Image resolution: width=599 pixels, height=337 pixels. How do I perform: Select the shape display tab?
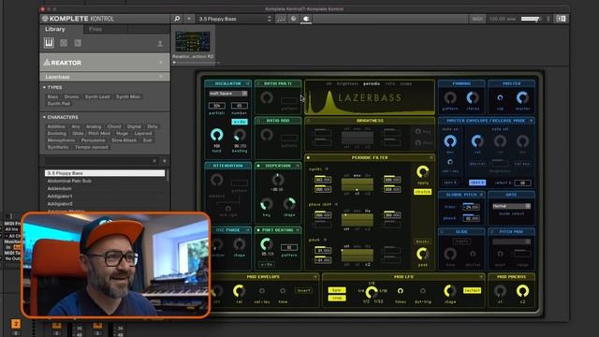[405, 83]
